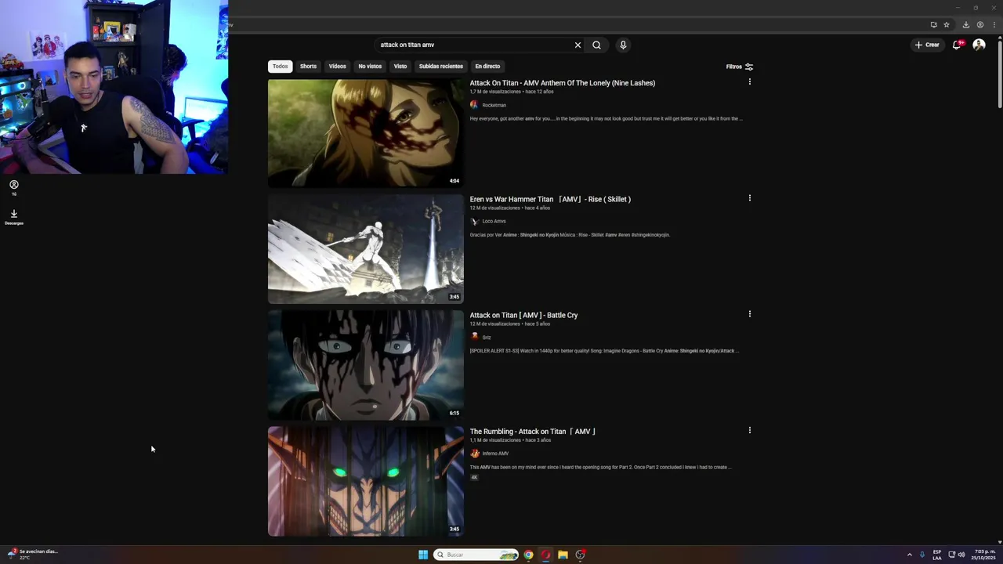Bookmark page with star icon

(947, 24)
